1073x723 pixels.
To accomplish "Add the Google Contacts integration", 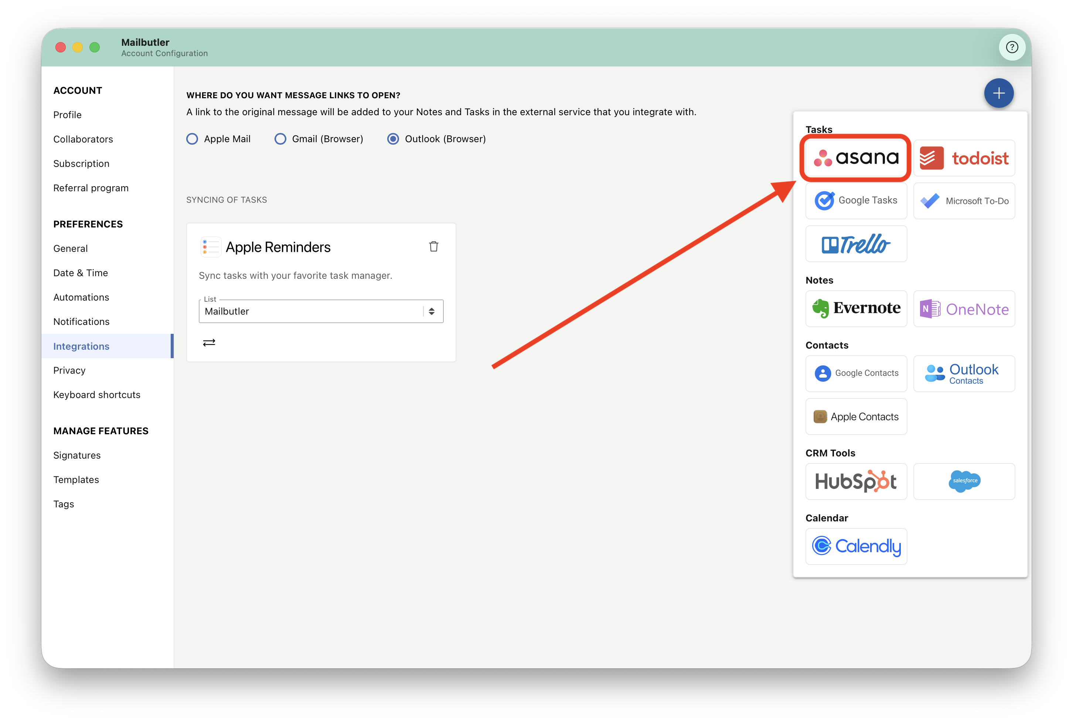I will 856,373.
